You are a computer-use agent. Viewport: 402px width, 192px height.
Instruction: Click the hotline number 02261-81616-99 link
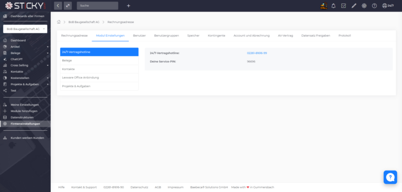click(257, 53)
